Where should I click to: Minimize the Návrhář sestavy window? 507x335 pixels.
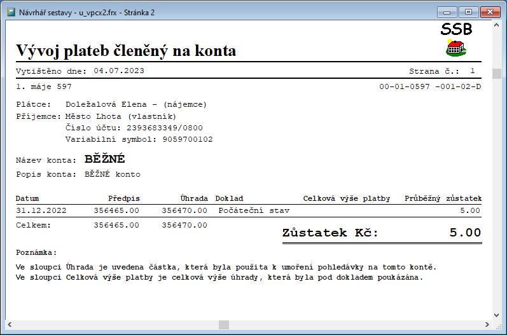pos(448,11)
